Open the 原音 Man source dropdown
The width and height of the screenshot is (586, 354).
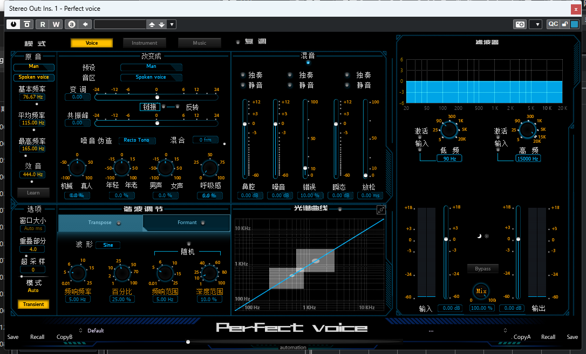point(34,67)
